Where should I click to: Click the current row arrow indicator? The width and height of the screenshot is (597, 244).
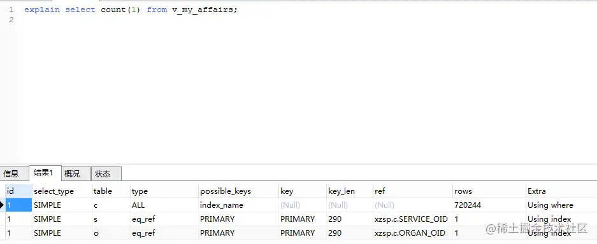pyautogui.click(x=2, y=205)
